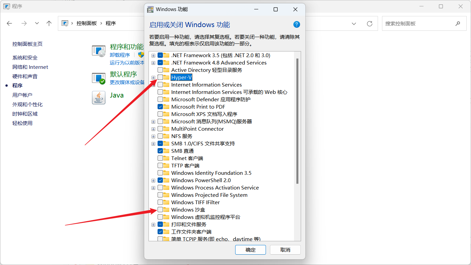
Task: Open the 卸载程序 link
Action: click(x=120, y=55)
